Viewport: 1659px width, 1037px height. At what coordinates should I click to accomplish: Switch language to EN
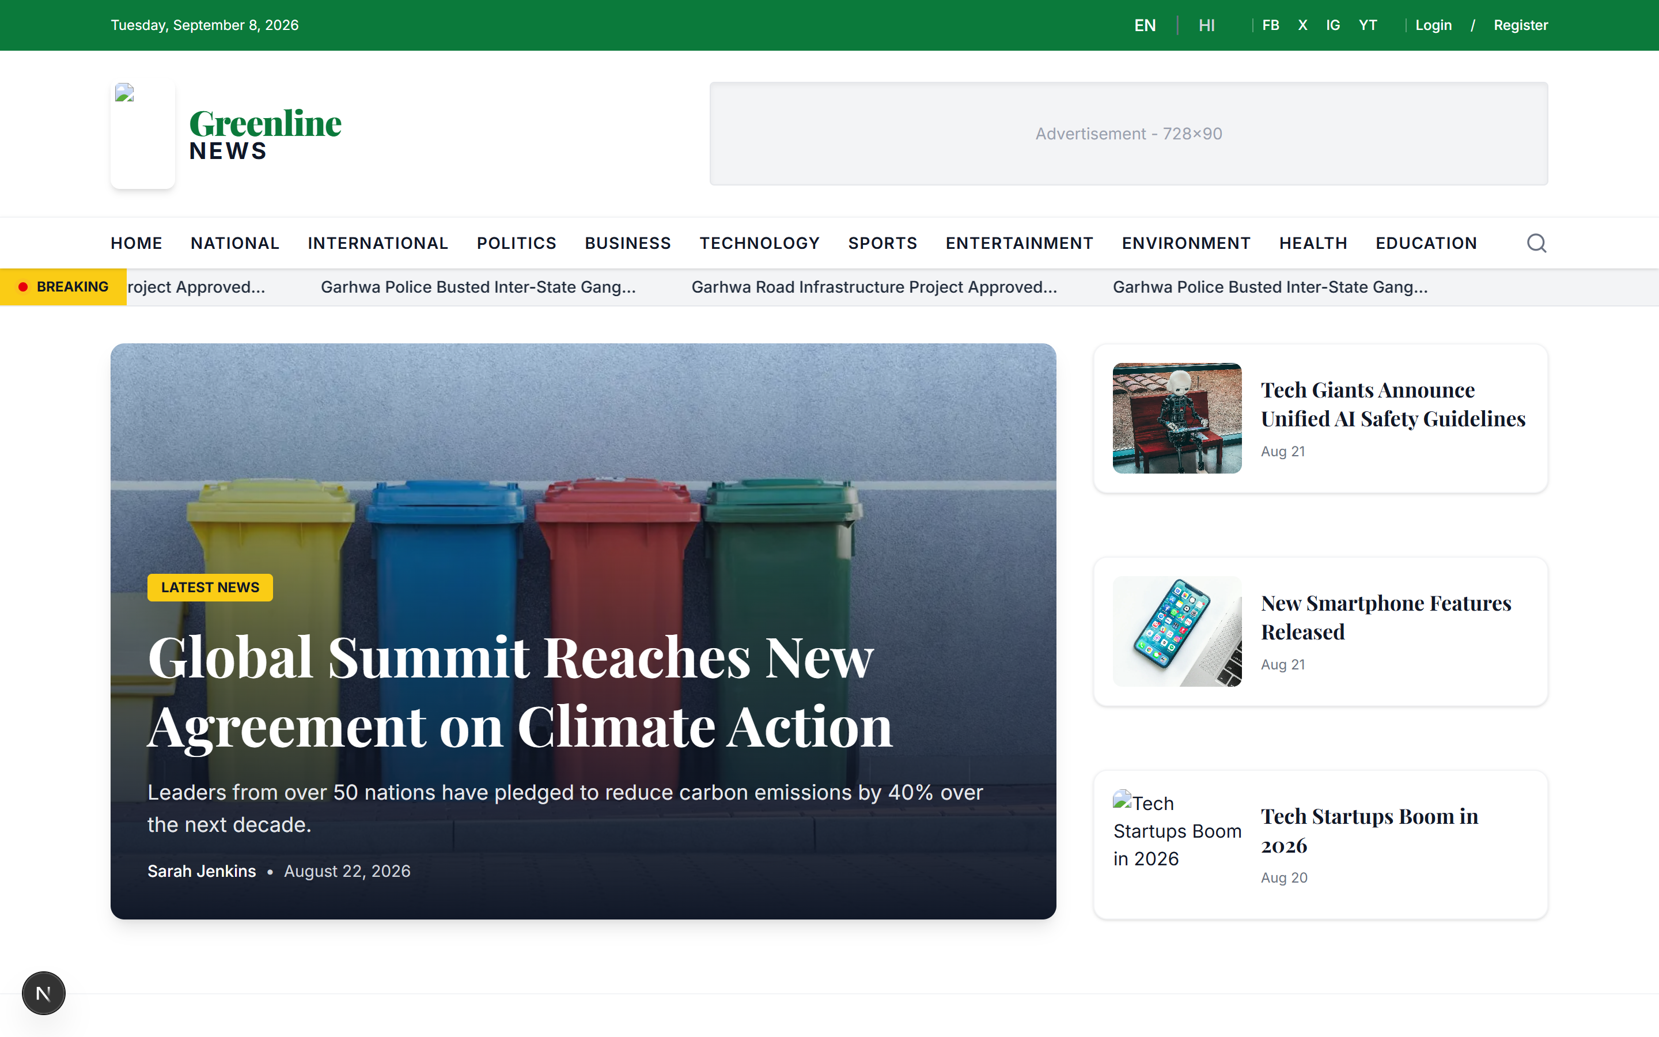pyautogui.click(x=1145, y=25)
